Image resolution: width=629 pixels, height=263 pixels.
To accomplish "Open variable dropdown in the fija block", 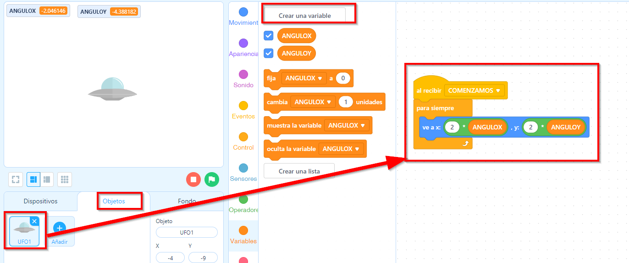I will pos(303,78).
